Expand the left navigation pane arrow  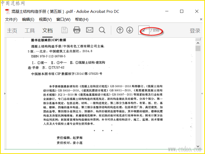[5, 93]
